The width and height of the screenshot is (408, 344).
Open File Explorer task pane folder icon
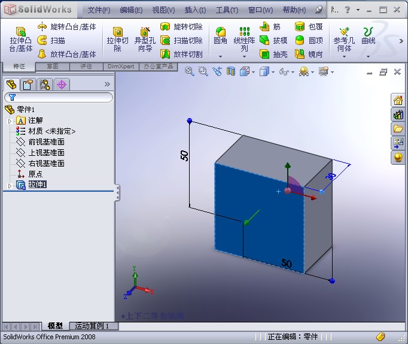(x=398, y=129)
